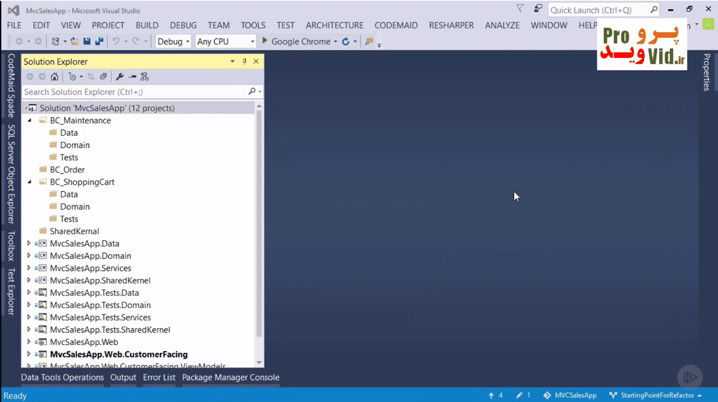718x402 pixels.
Task: Click the Send Feedback icon
Action: point(538,9)
